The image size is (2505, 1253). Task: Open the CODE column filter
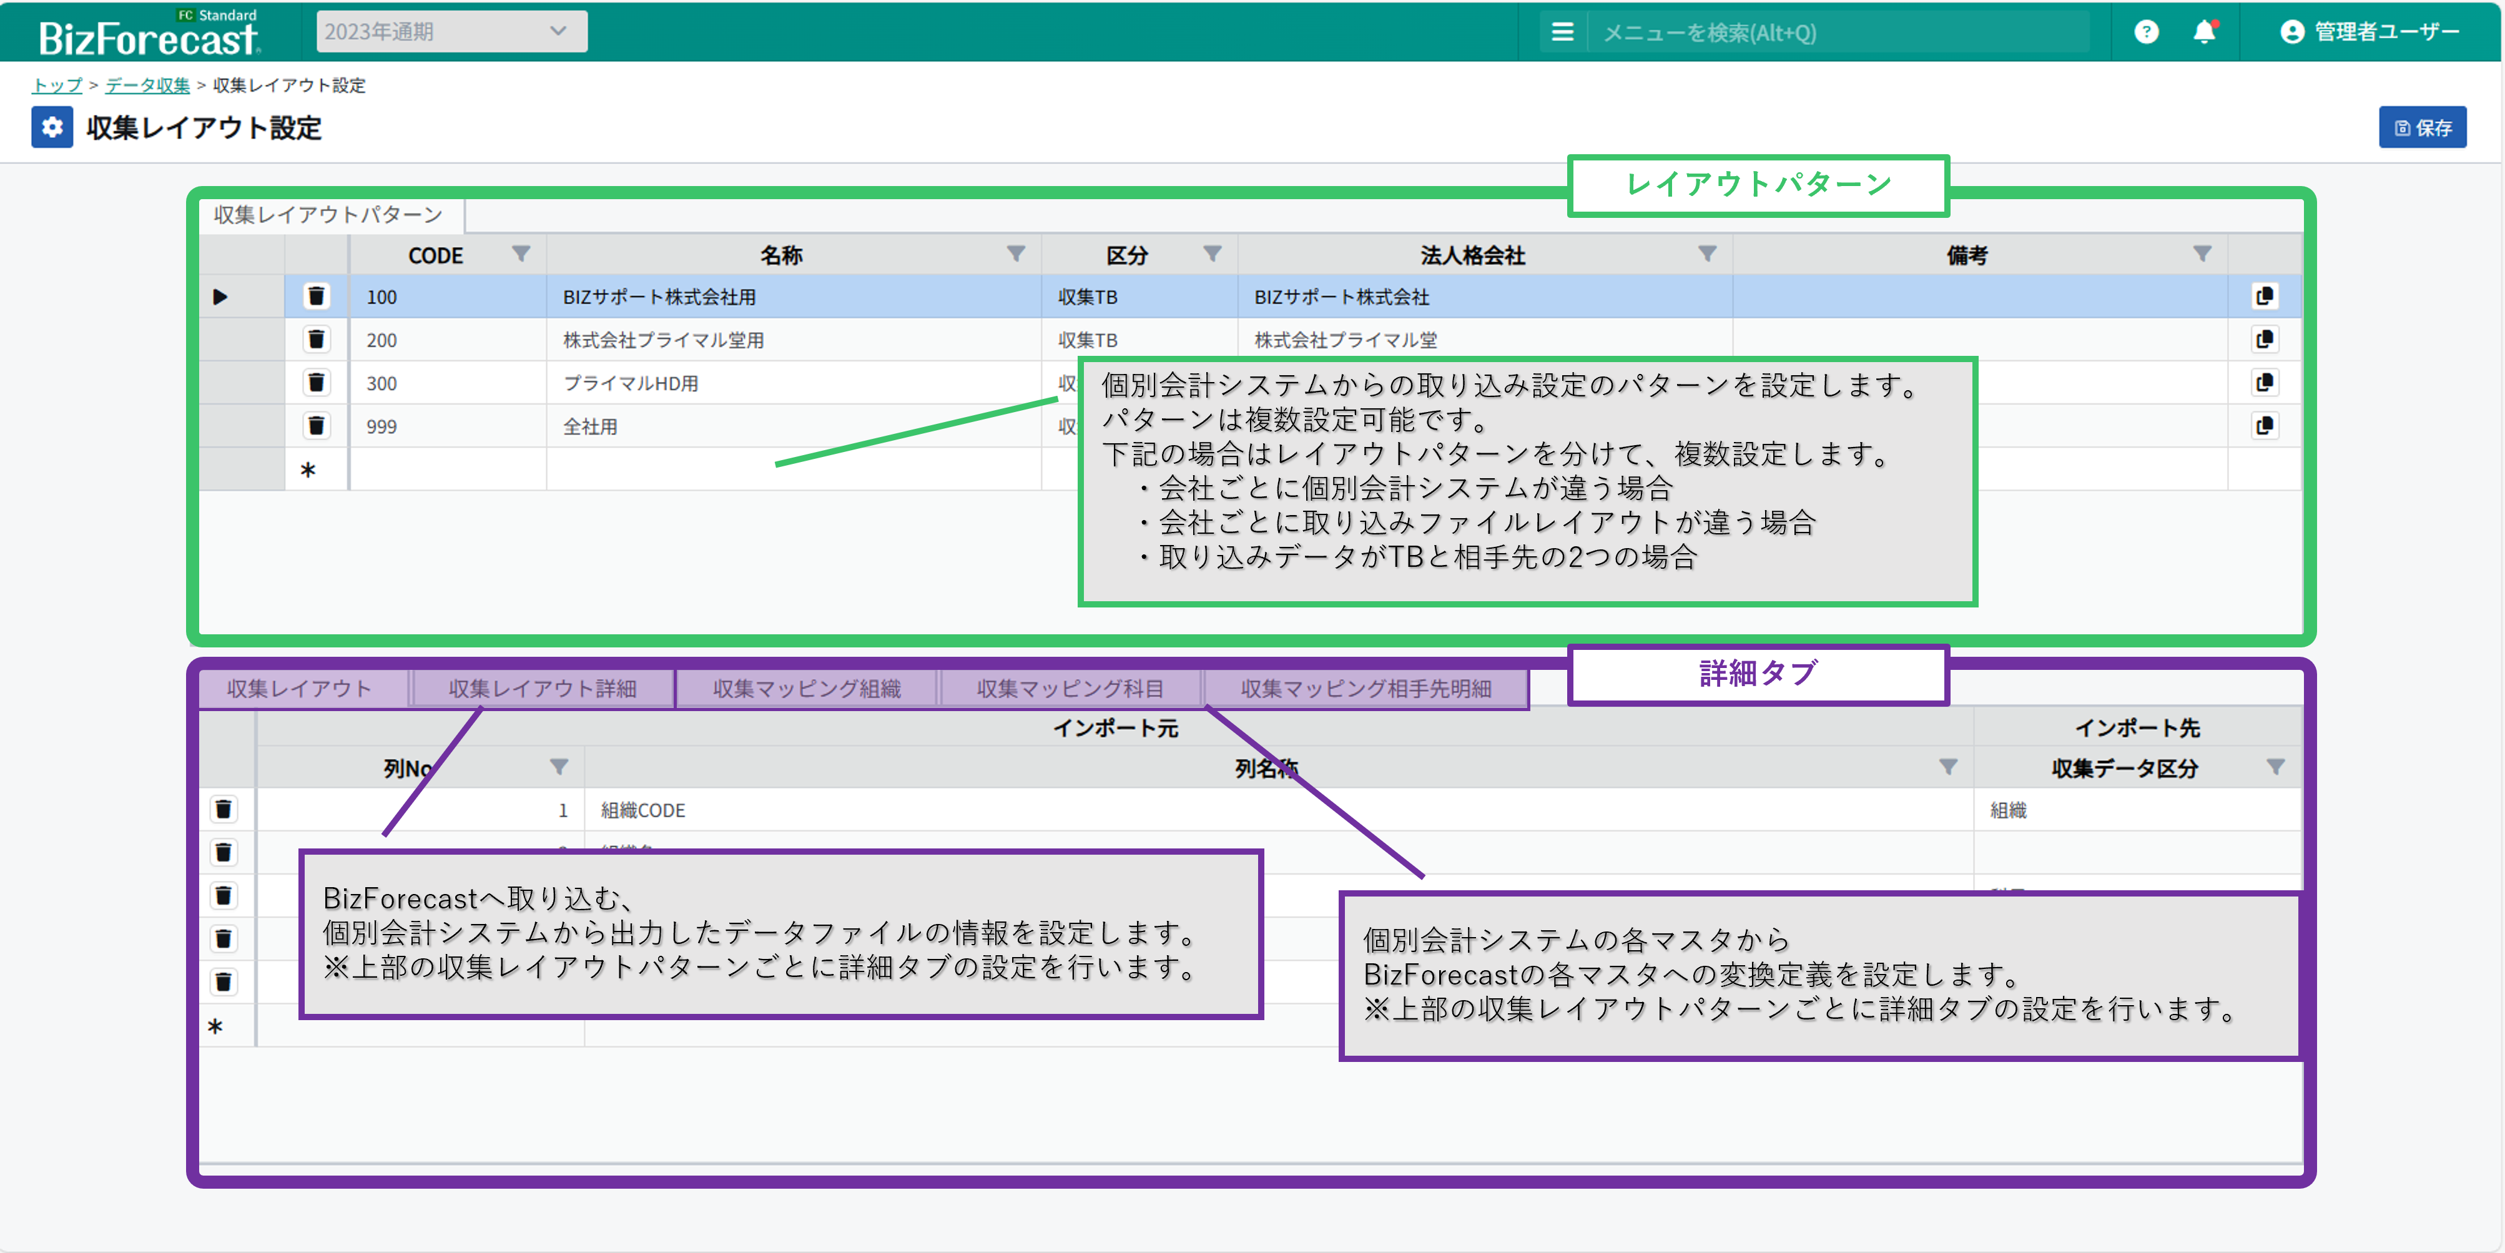point(521,255)
